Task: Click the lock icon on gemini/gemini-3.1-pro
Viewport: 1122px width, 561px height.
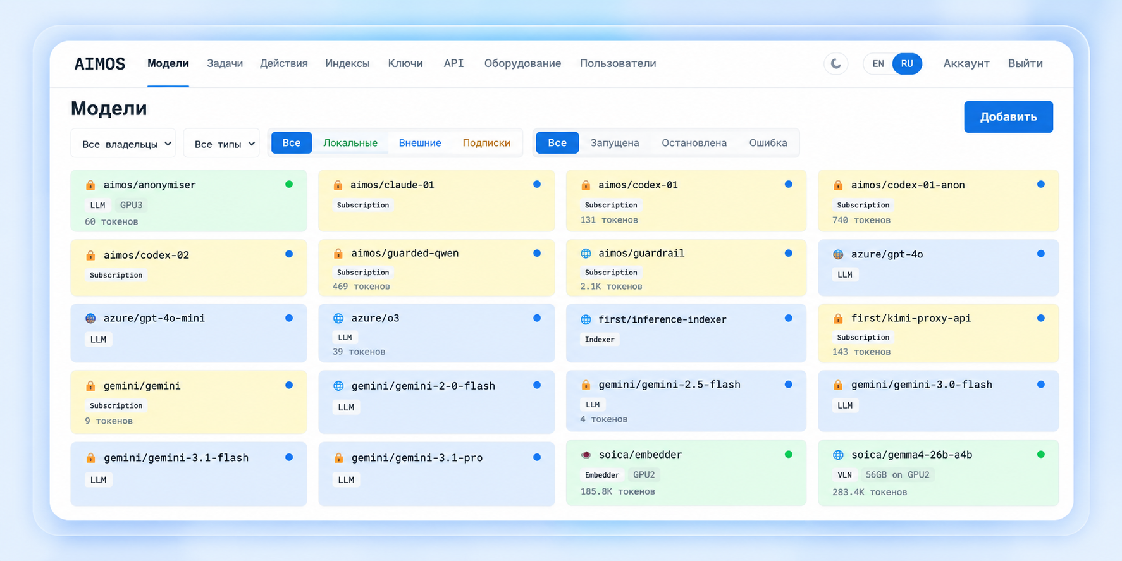Action: coord(338,458)
